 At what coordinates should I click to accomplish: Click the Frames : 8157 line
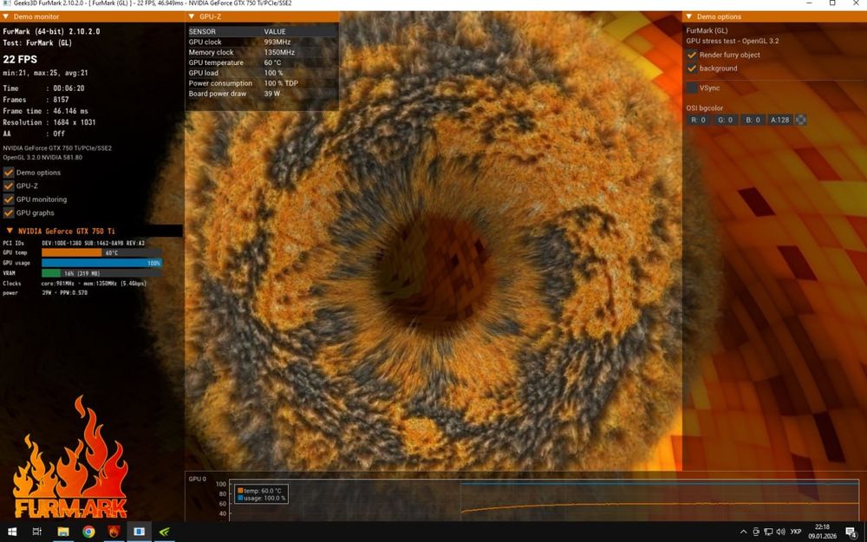click(36, 100)
